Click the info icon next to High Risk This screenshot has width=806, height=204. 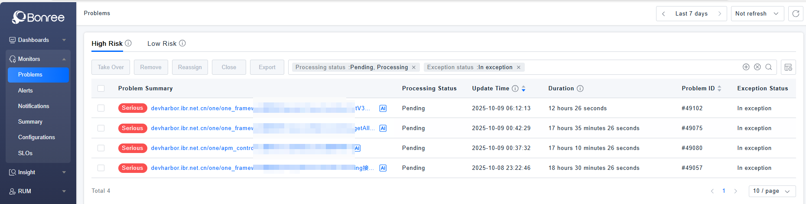click(x=128, y=43)
